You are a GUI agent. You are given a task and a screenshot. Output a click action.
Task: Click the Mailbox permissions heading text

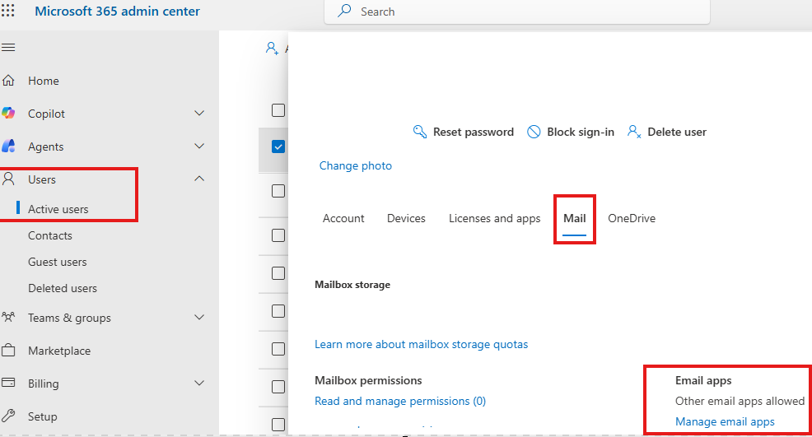point(368,380)
